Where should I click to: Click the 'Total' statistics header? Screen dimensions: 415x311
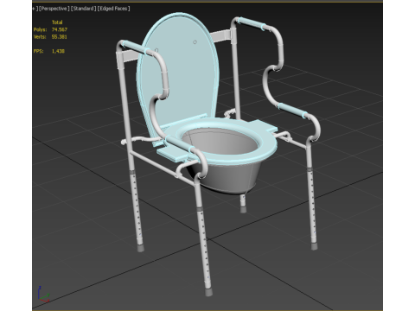[x=57, y=22]
